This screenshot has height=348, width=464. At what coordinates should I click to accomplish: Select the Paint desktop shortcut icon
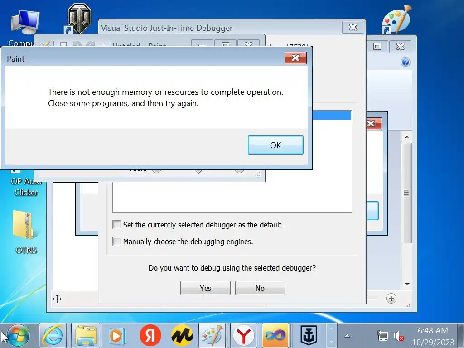click(396, 19)
